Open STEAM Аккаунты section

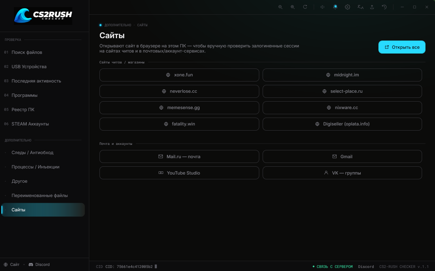[x=43, y=124]
